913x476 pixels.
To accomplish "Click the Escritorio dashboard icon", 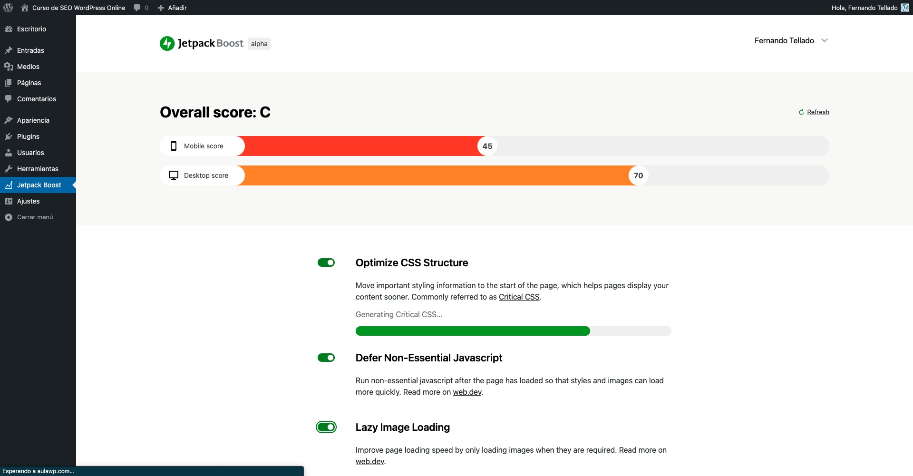I will [9, 29].
